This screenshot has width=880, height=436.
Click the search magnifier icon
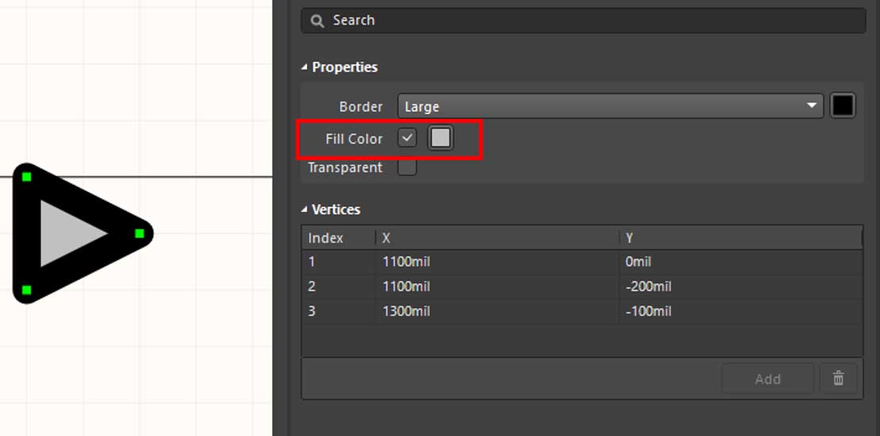click(x=318, y=21)
